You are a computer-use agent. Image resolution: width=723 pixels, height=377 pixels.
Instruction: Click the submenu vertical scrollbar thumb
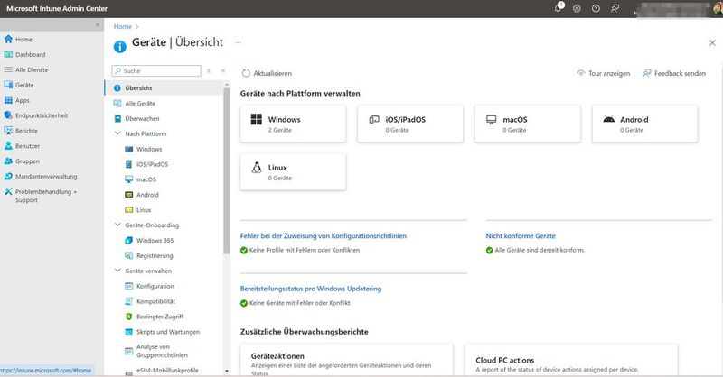227,170
